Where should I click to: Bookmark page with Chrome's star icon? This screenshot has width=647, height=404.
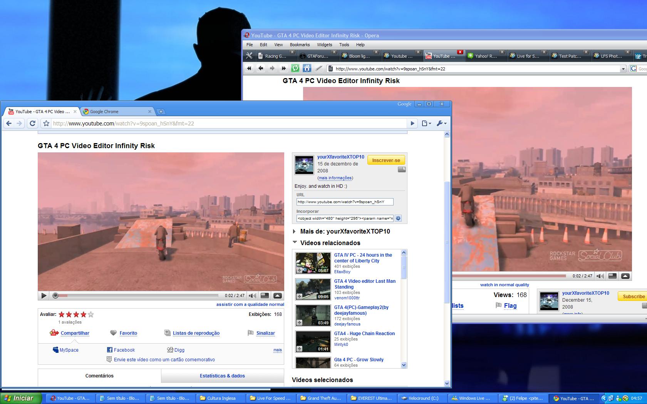coord(46,124)
